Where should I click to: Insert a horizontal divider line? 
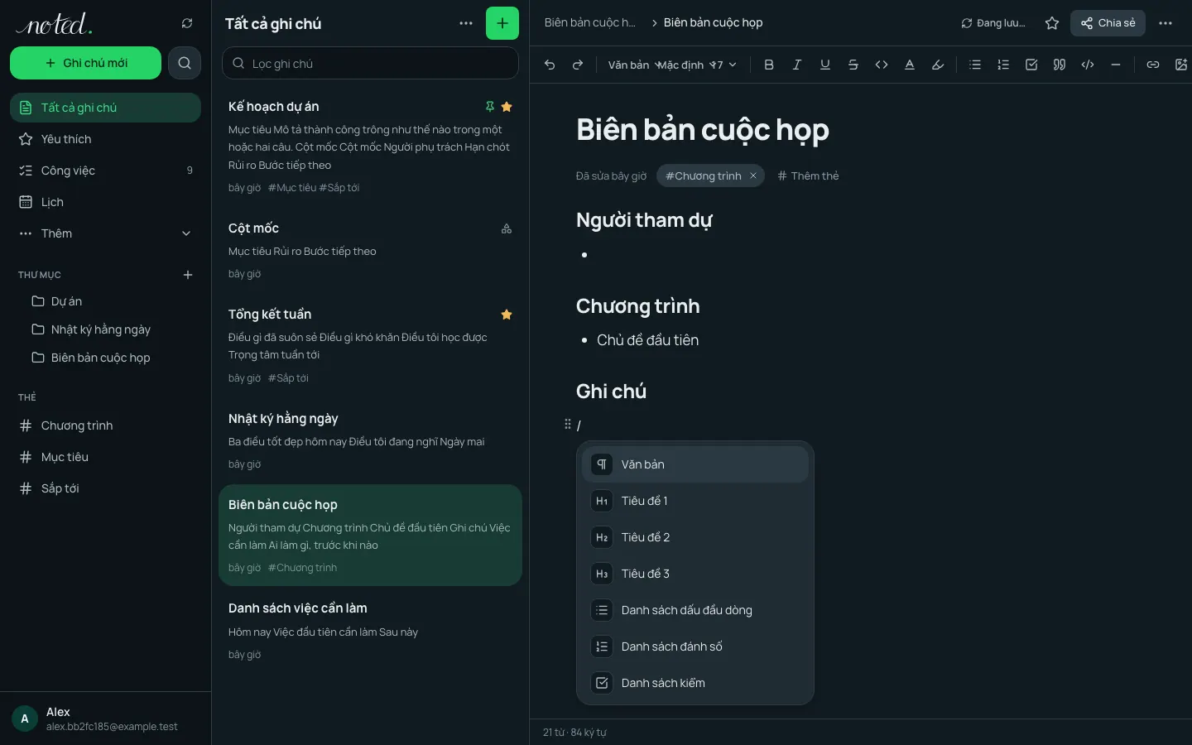click(x=1116, y=65)
